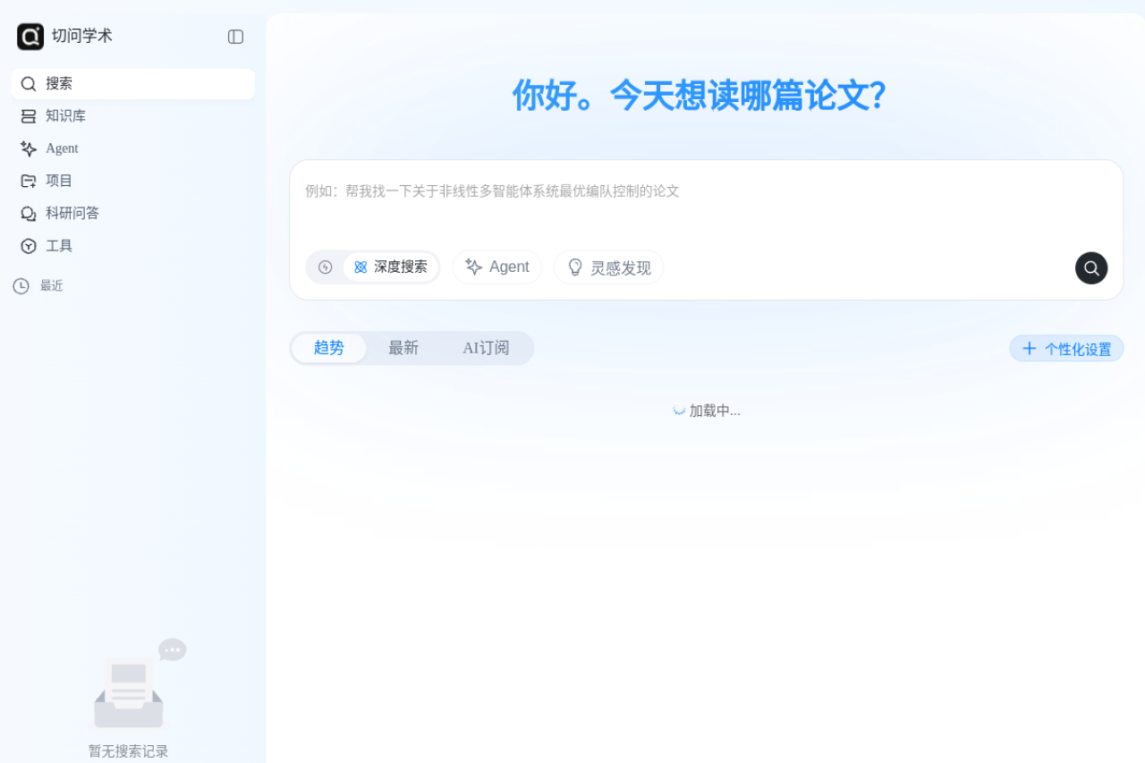Open 工具 in the sidebar
1145x763 pixels.
coord(133,246)
